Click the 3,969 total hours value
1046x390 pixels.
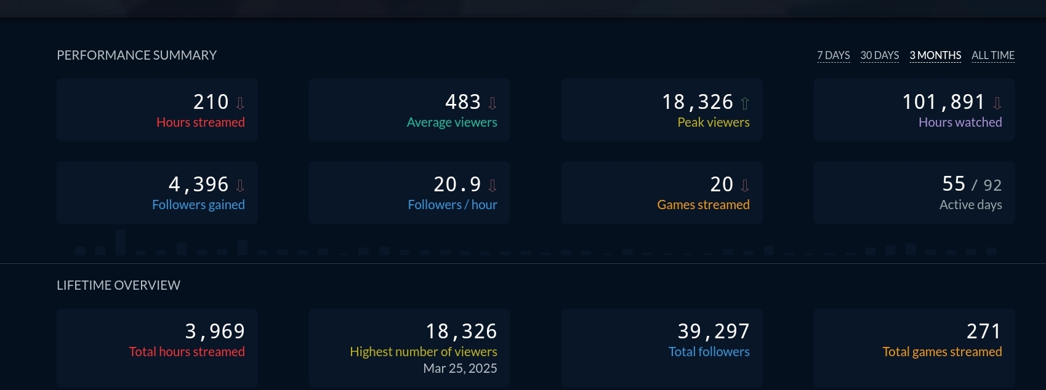coord(215,332)
